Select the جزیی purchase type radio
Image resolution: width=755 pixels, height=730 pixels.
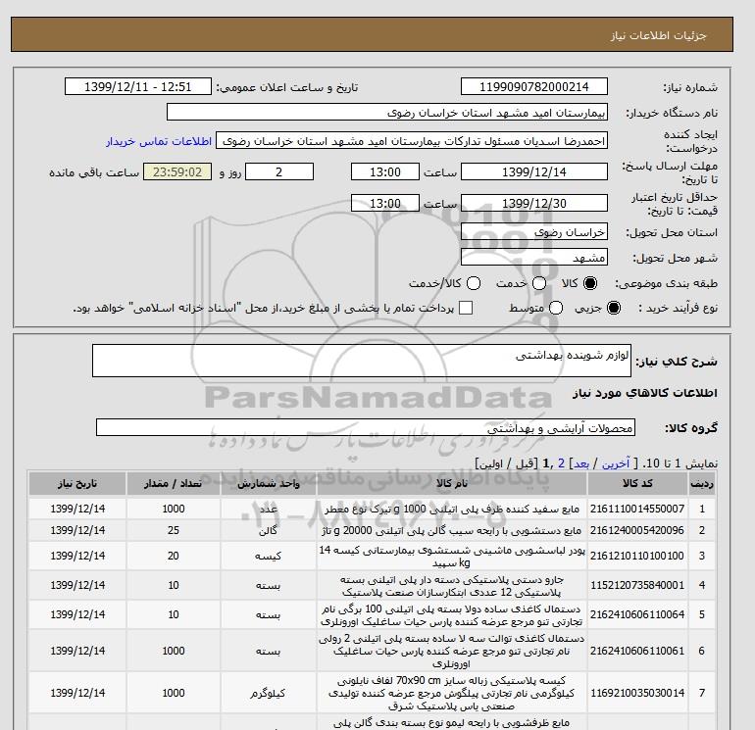click(614, 308)
